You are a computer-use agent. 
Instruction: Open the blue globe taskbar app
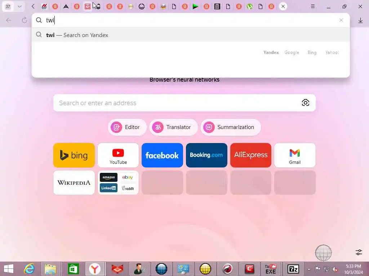(161, 269)
